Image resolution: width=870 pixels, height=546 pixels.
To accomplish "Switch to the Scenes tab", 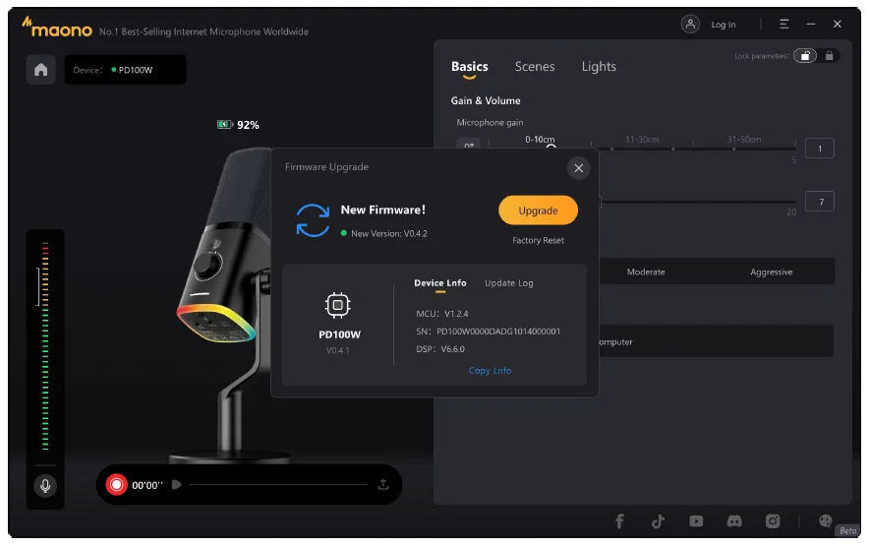I will pos(535,67).
